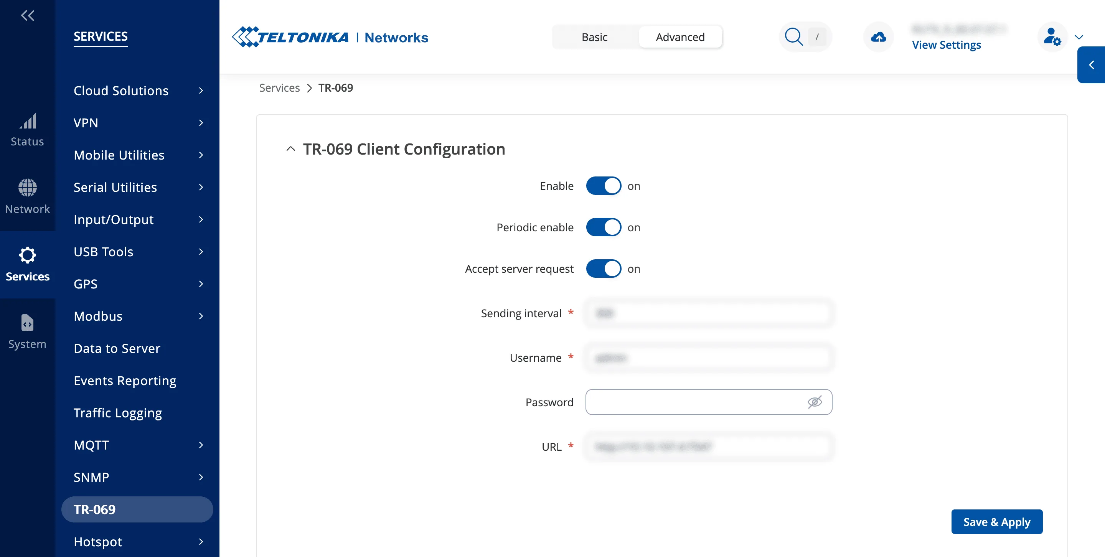Focus the Username field
Screen dimensions: 1105x557
click(709, 358)
